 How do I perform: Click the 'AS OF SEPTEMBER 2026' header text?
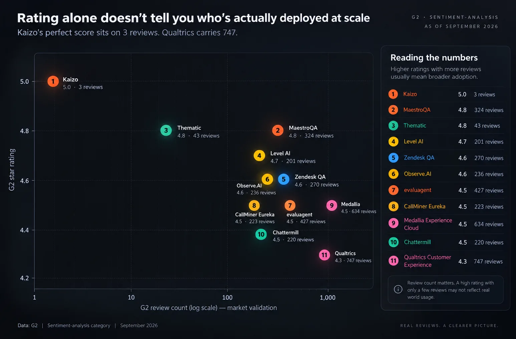[x=461, y=26]
